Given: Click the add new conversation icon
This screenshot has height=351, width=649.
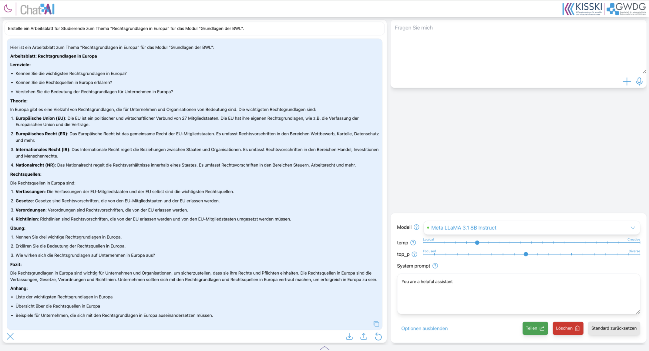Looking at the screenshot, I should point(627,81).
